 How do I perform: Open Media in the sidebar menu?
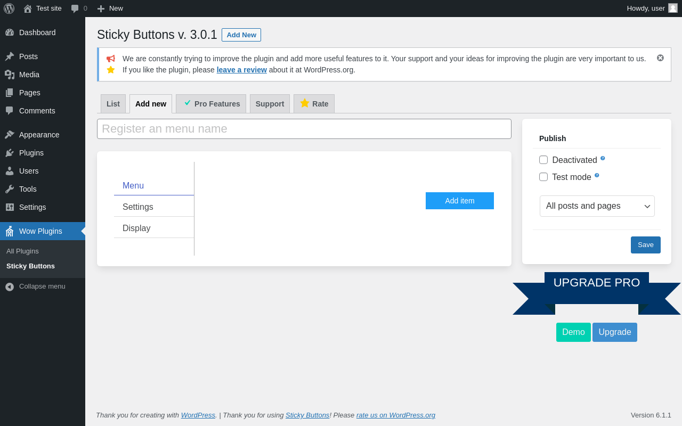click(x=43, y=75)
